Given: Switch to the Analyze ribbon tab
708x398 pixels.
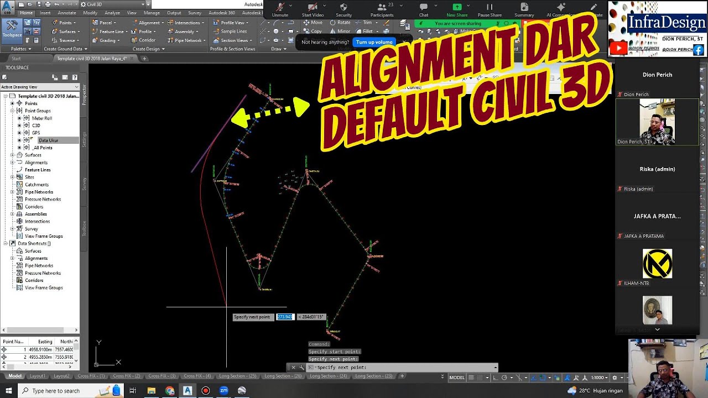Looking at the screenshot, I should [112, 13].
